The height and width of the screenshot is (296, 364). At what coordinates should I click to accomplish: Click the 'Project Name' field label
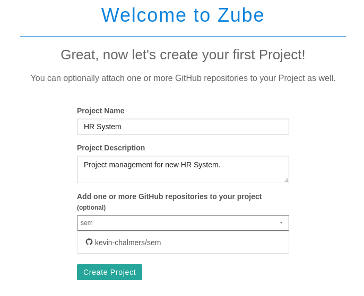100,111
